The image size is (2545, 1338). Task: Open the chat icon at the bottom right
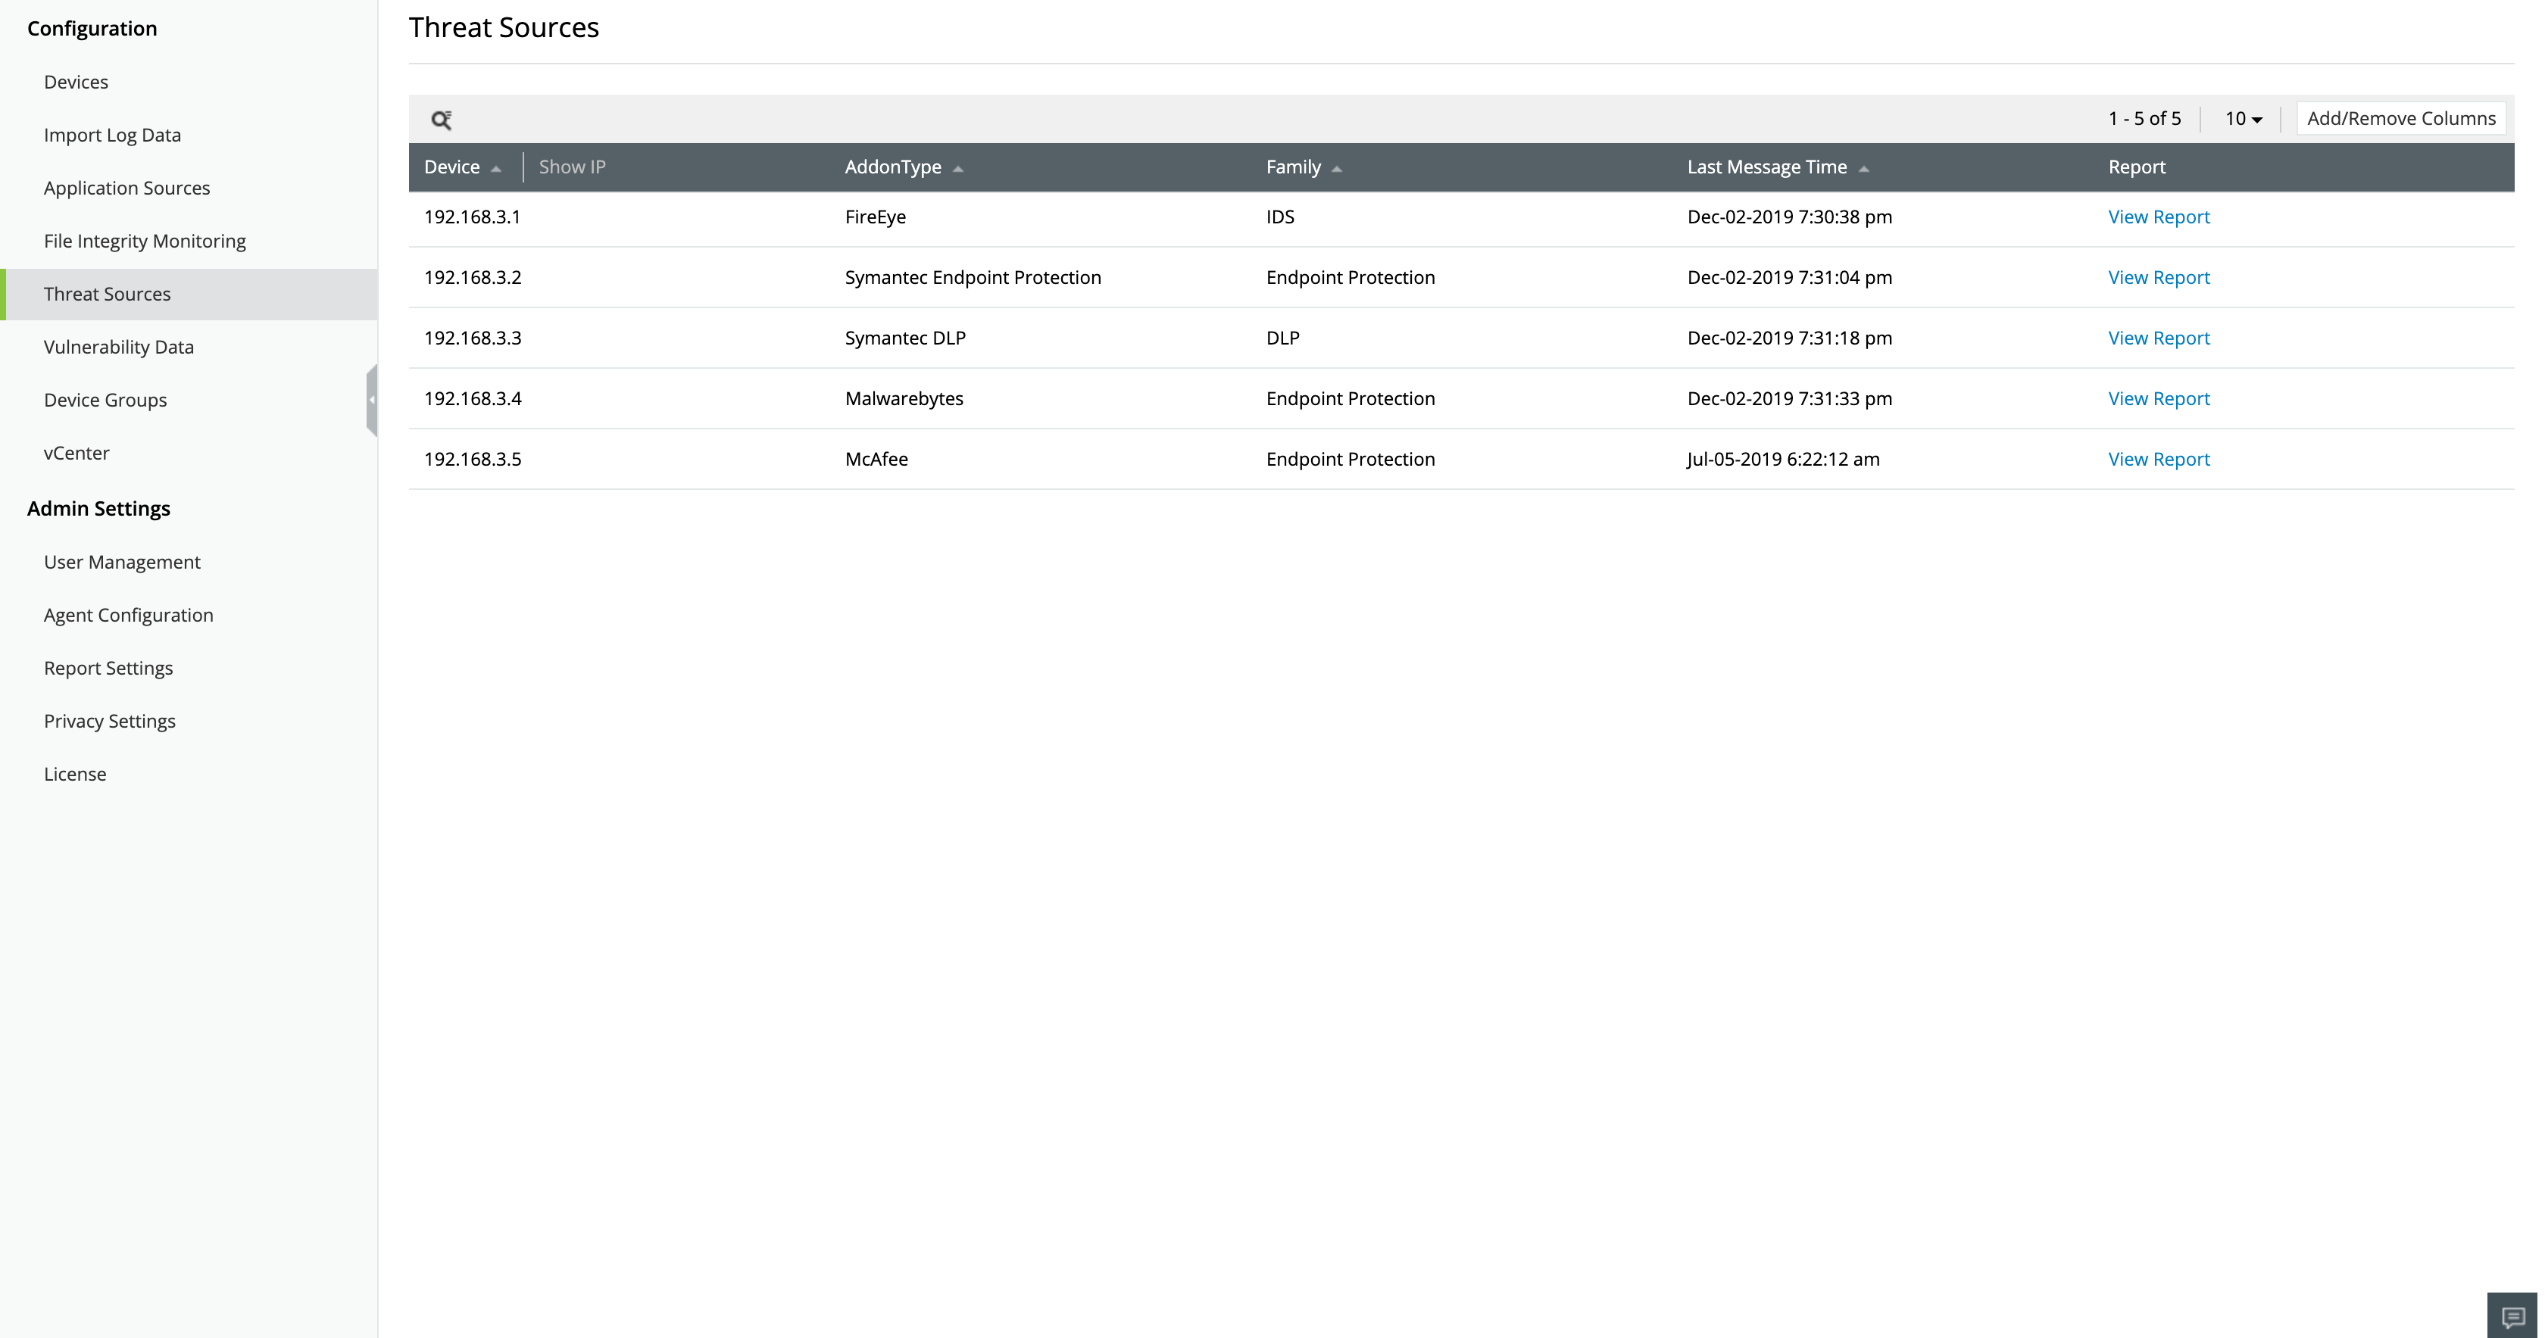[2512, 1316]
